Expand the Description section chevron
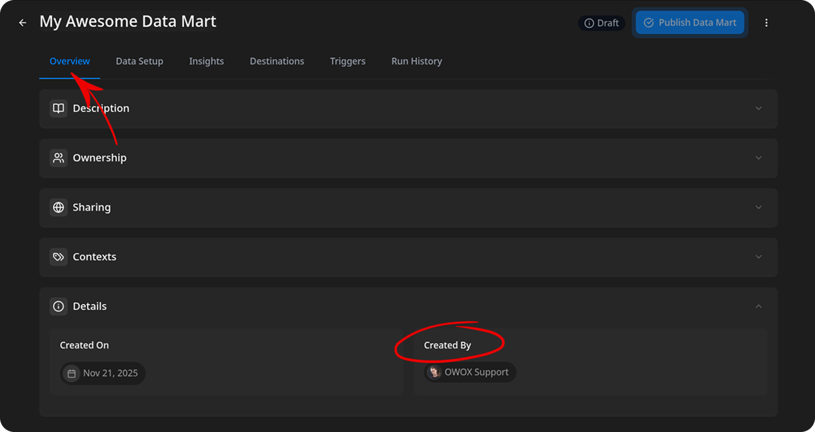The image size is (815, 432). (x=759, y=108)
